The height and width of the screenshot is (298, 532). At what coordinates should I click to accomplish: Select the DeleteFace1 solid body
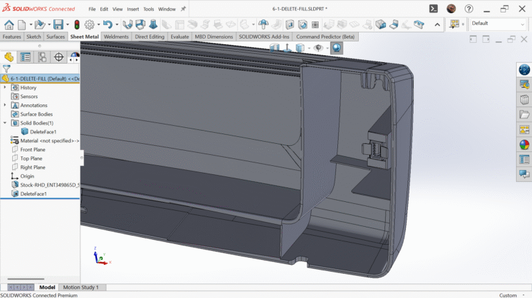pos(38,132)
